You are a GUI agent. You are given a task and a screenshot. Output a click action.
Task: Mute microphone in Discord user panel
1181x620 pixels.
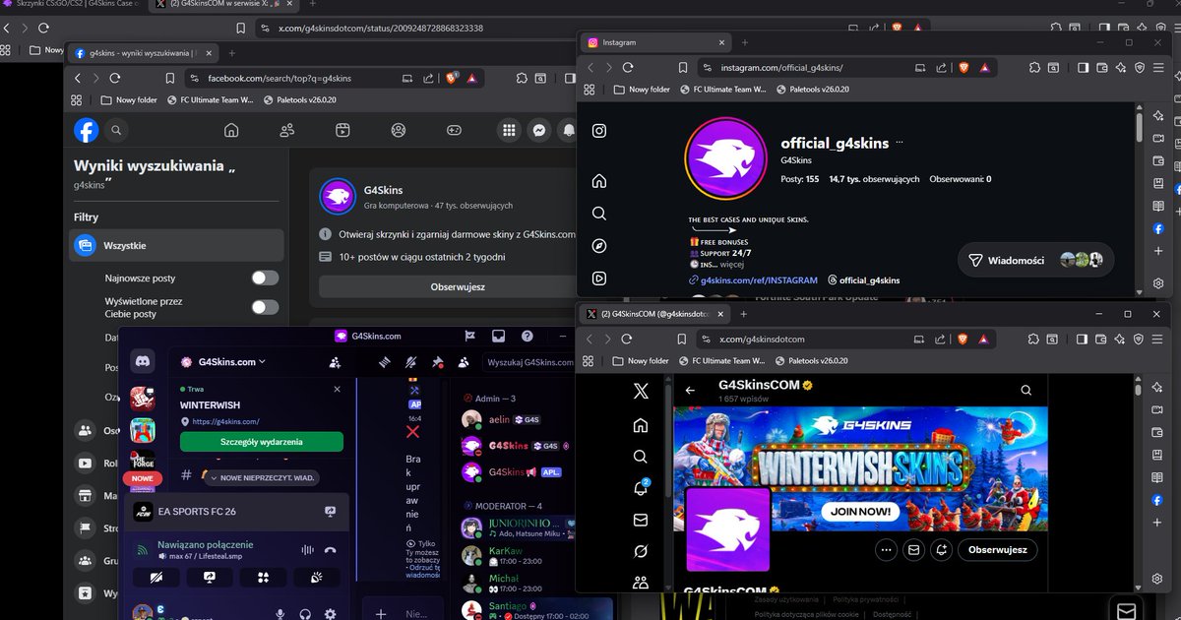280,614
